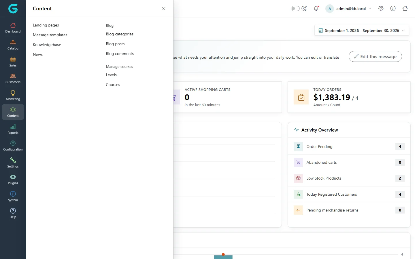Screen dimensions: 415x259
Task: Click the Abandoned carts activity row
Action: pyautogui.click(x=349, y=162)
